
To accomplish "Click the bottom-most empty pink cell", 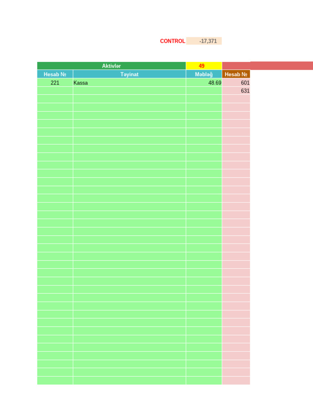I will point(236,380).
